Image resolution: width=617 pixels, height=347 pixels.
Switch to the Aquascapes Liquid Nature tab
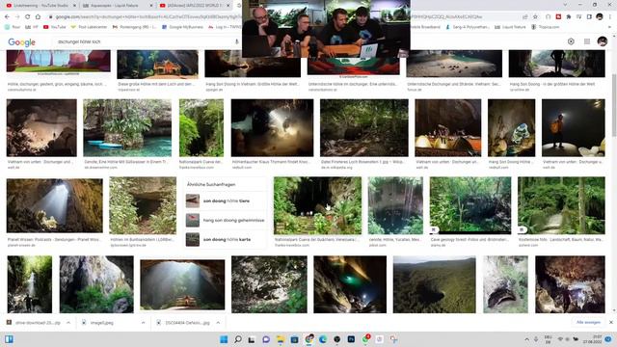(x=114, y=6)
